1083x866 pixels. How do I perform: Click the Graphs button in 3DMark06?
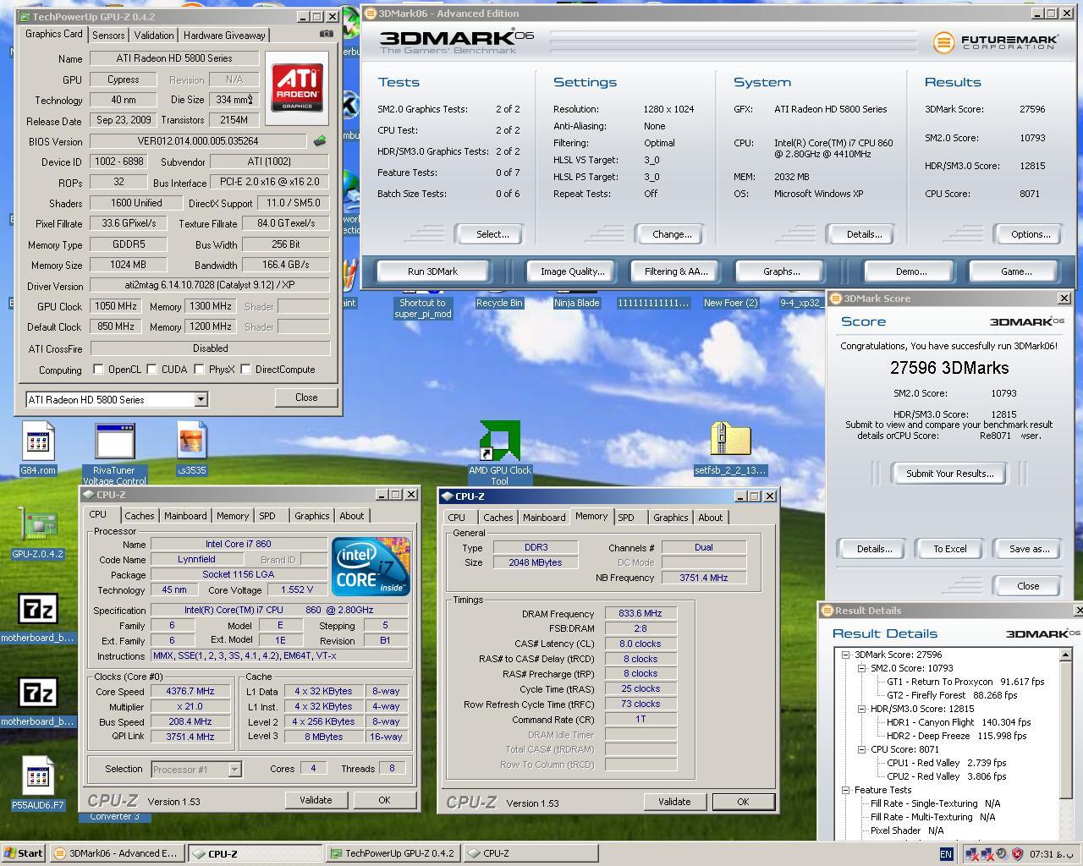pyautogui.click(x=781, y=271)
